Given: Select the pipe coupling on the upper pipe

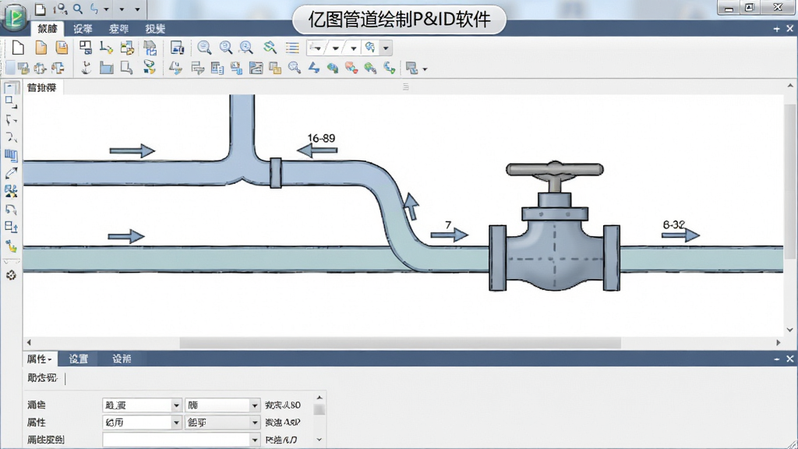Looking at the screenshot, I should (x=276, y=173).
